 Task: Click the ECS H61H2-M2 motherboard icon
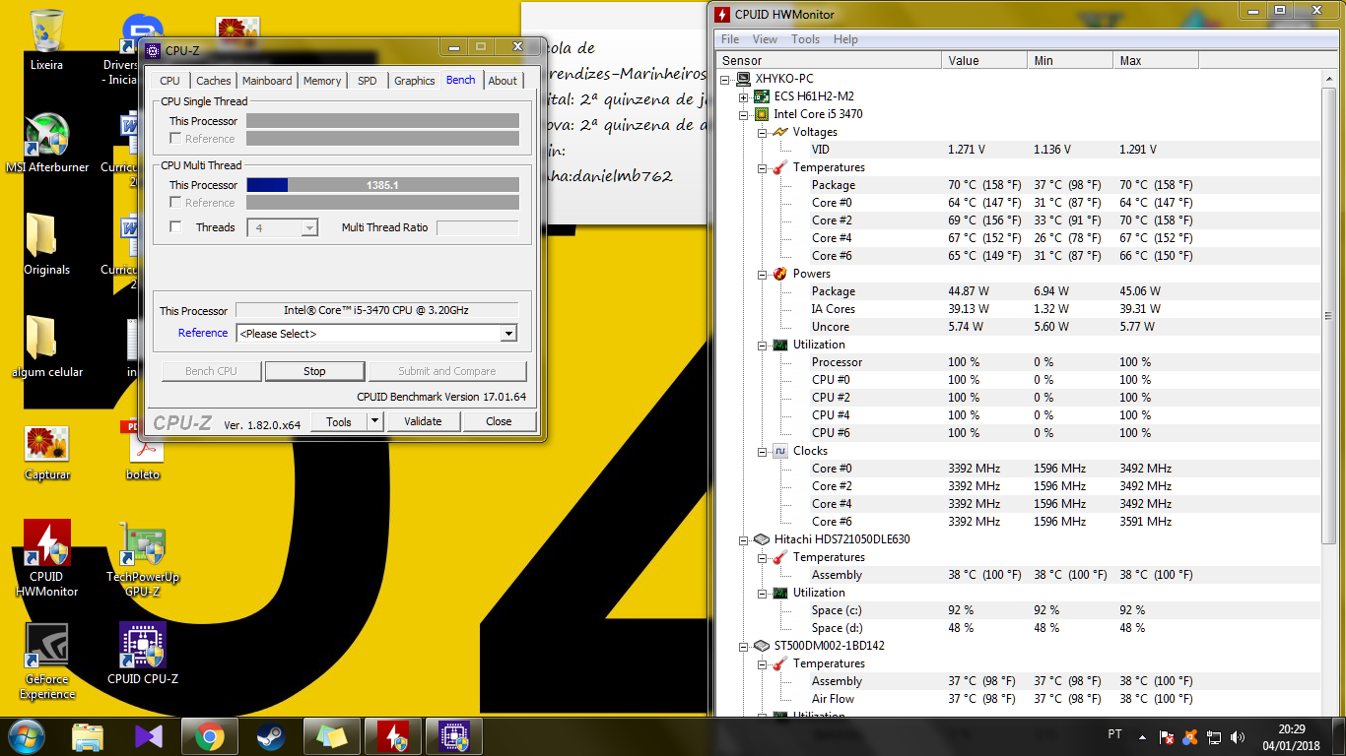[x=762, y=96]
